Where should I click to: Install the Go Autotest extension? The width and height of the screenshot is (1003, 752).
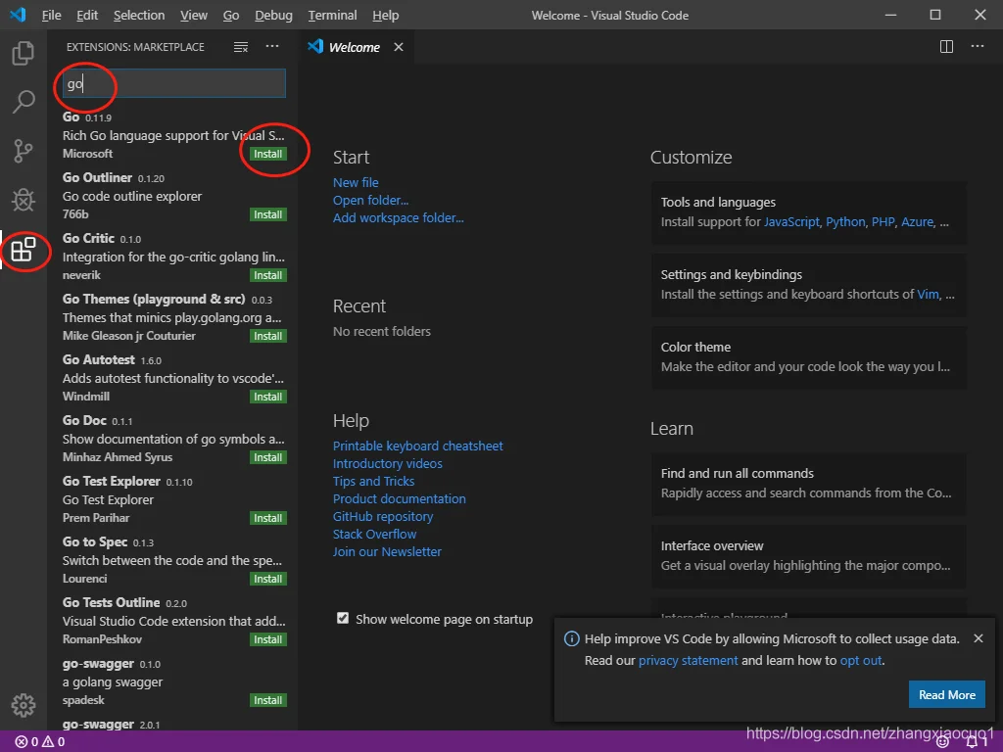[268, 398]
